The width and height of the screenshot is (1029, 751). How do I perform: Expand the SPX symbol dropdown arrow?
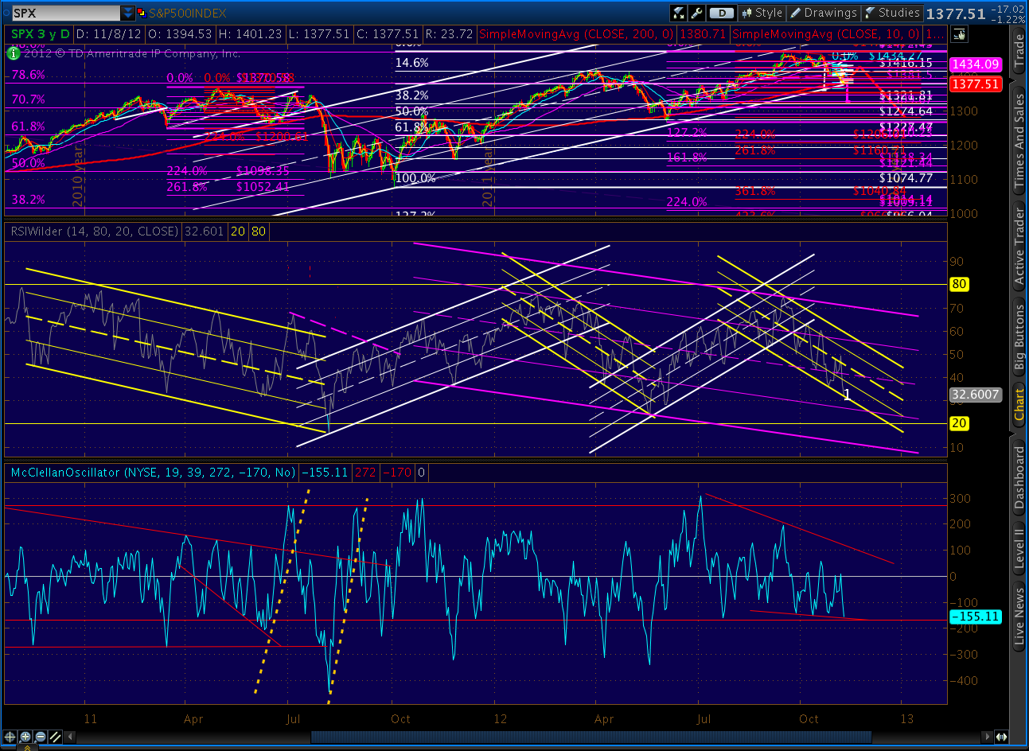click(128, 14)
